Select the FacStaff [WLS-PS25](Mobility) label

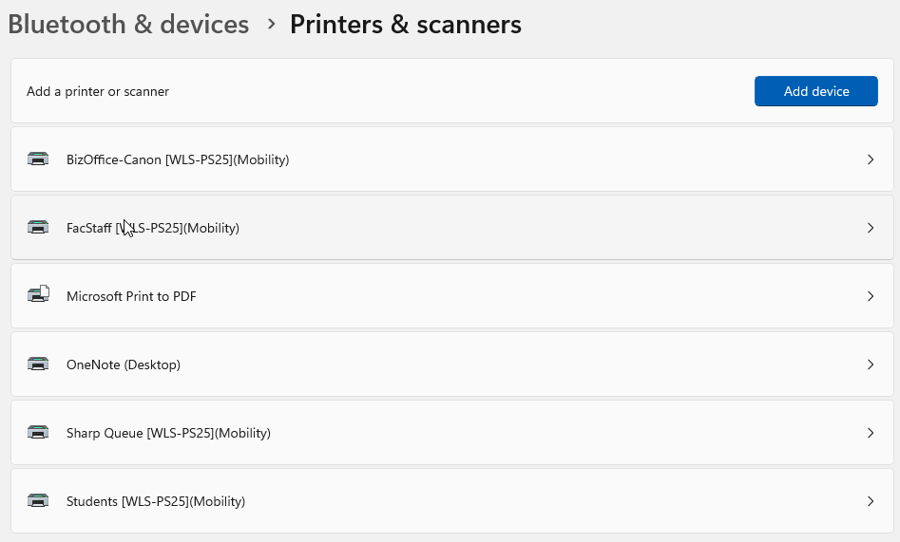[153, 228]
